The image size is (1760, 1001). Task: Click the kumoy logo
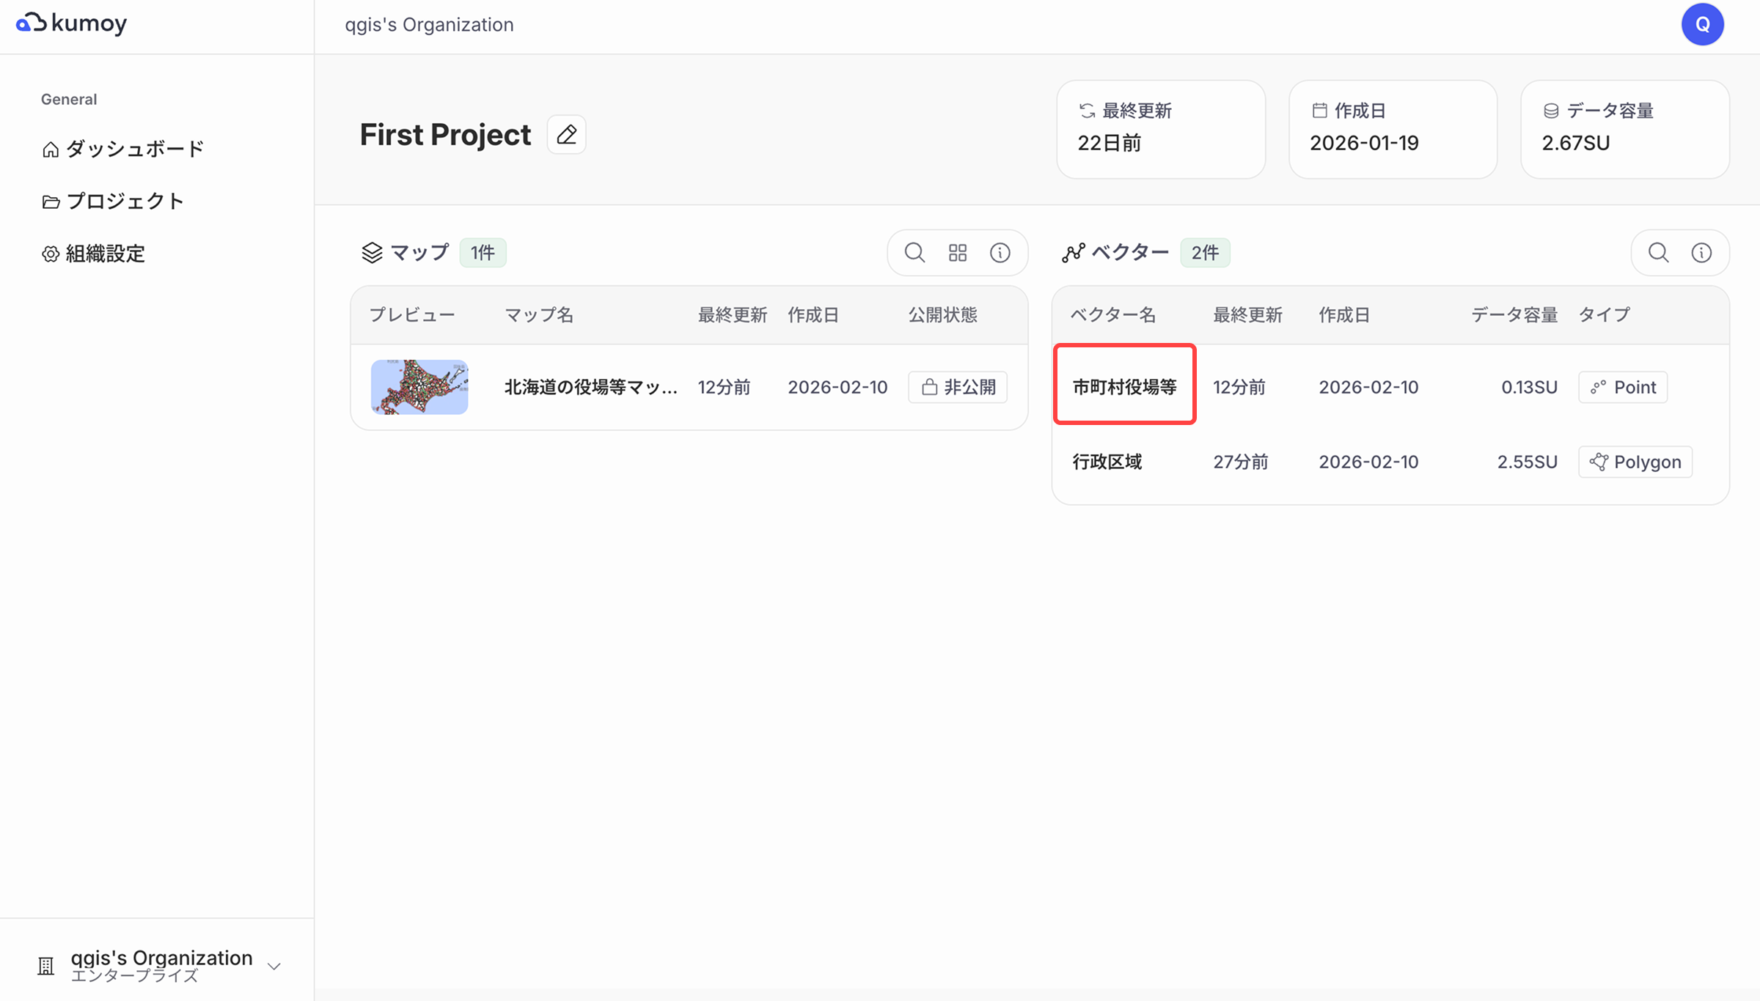tap(71, 23)
